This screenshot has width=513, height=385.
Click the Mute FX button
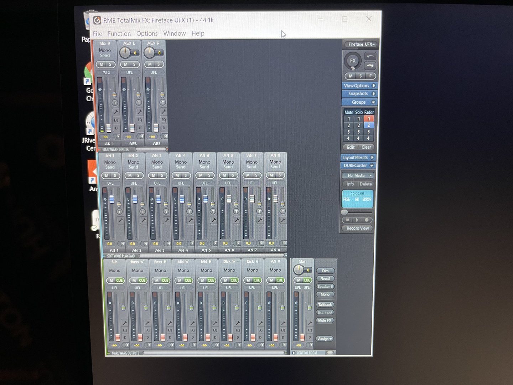click(325, 320)
